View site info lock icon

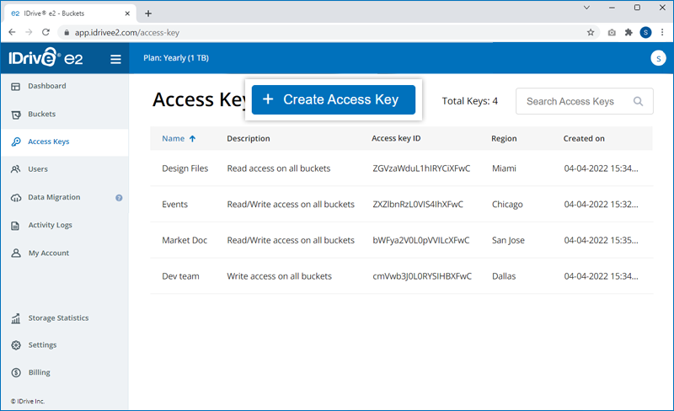(x=67, y=33)
